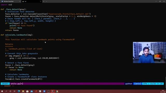Click '# Convert this into grayscale' comment
Viewport: 166px width, 93px height.
22,53
